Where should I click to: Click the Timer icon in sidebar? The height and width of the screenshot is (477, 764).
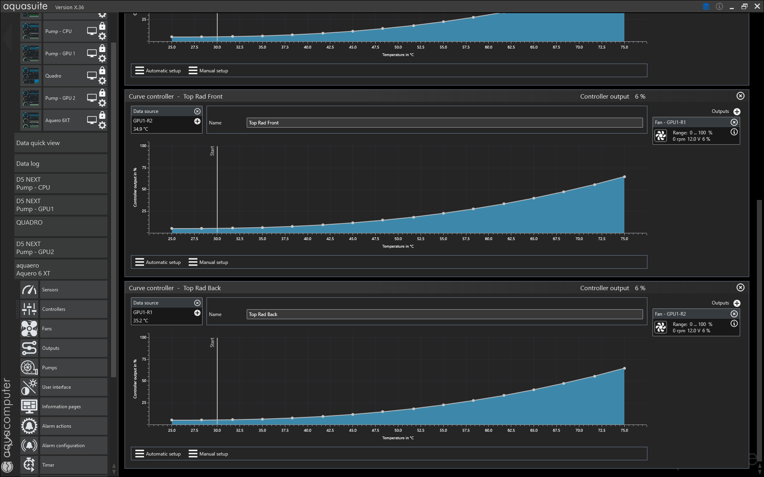[29, 465]
